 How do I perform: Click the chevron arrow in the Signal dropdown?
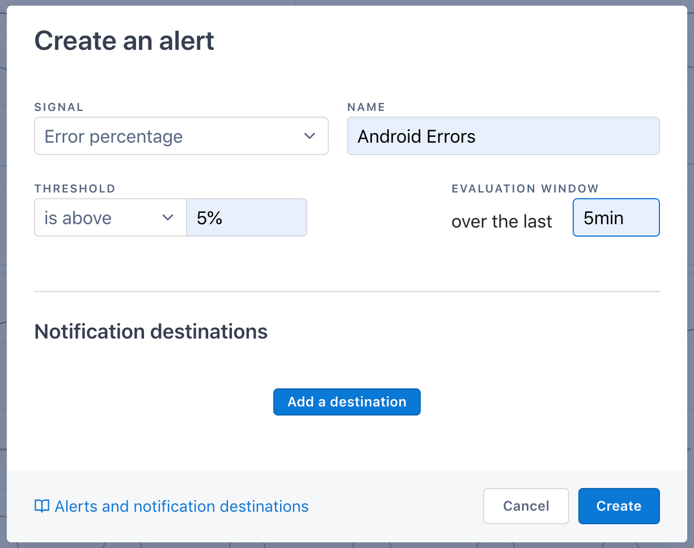point(309,136)
